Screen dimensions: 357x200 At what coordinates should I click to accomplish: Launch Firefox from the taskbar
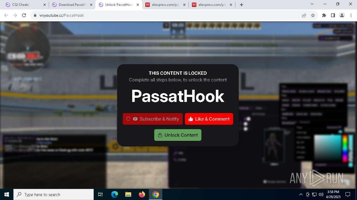(142, 194)
